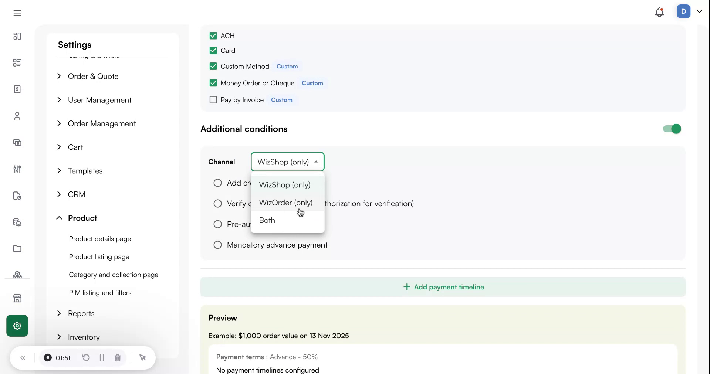710x374 pixels.
Task: Click the user profile icon in sidebar
Action: click(x=17, y=116)
